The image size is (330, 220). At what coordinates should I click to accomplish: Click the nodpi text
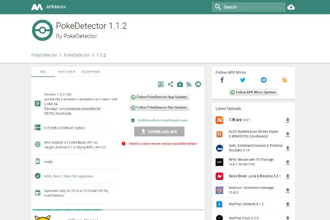tap(48, 161)
